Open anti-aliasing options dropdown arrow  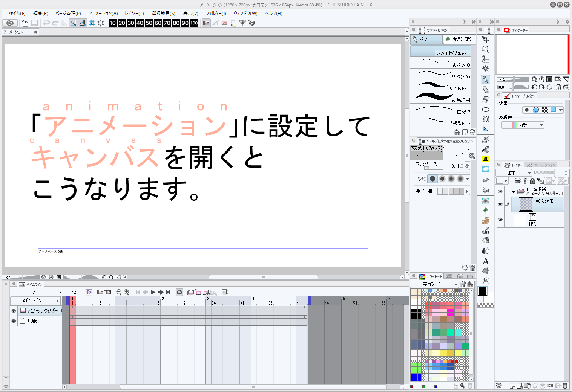[x=468, y=179]
